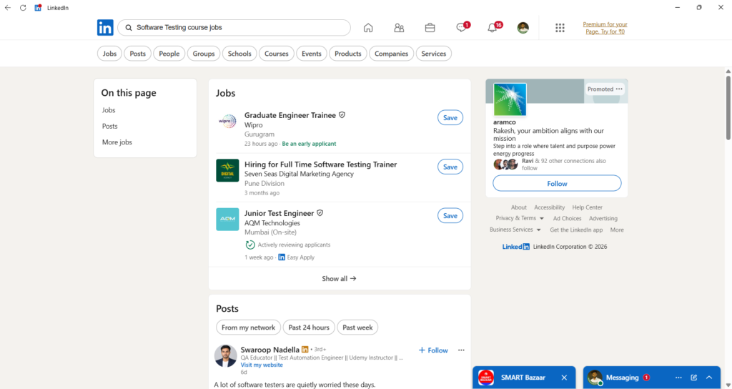Open Help Center footer link
The width and height of the screenshot is (732, 389).
point(588,207)
